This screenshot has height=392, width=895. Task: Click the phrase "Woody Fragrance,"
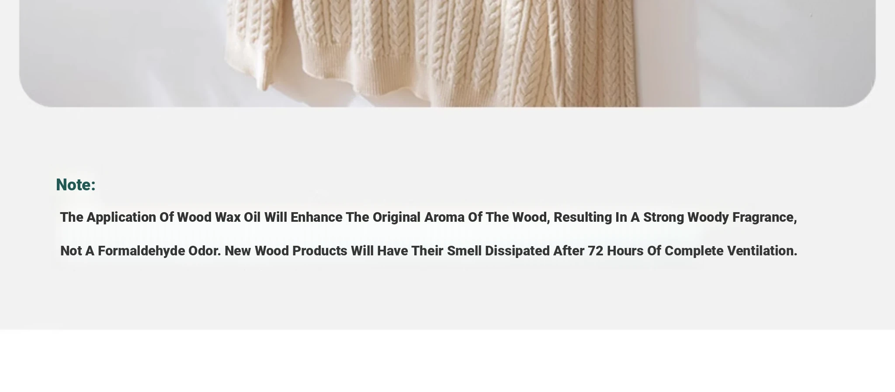point(742,217)
